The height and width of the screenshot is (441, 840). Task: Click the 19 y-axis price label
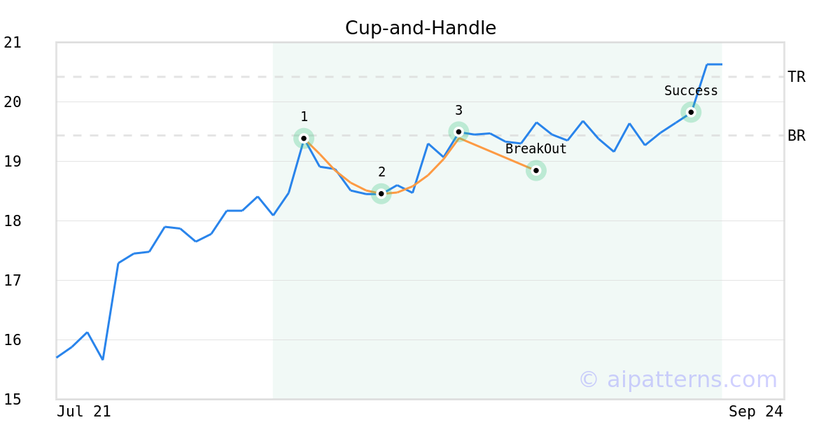coord(13,162)
